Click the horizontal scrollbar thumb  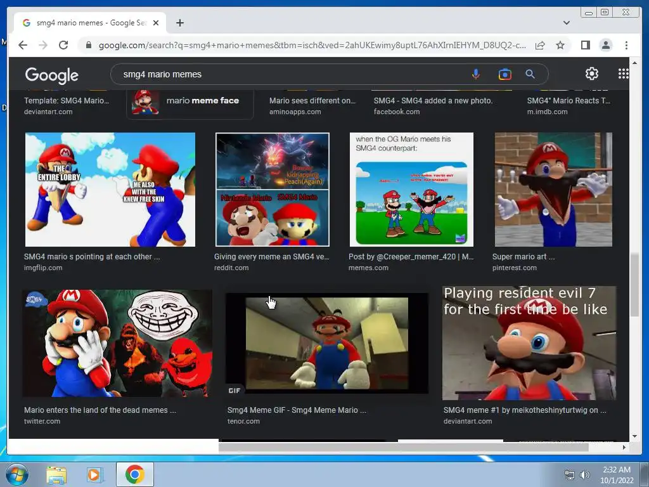[x=404, y=447]
